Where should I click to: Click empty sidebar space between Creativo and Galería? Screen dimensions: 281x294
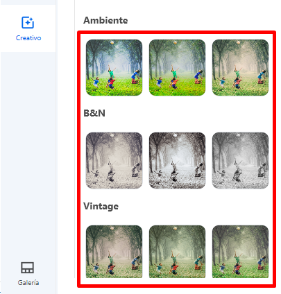[28, 150]
